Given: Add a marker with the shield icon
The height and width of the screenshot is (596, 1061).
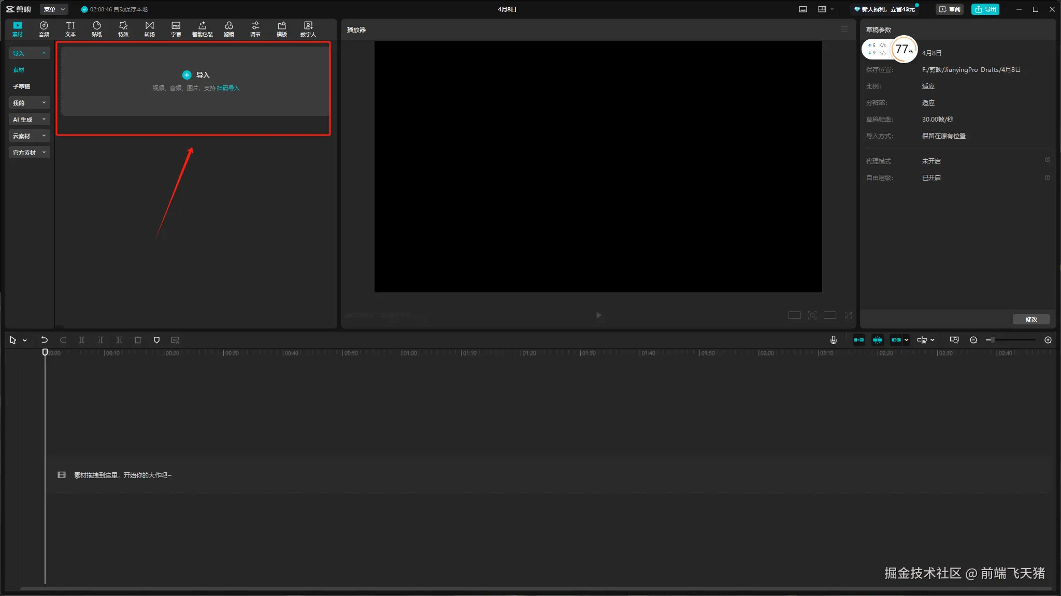Looking at the screenshot, I should coord(156,340).
